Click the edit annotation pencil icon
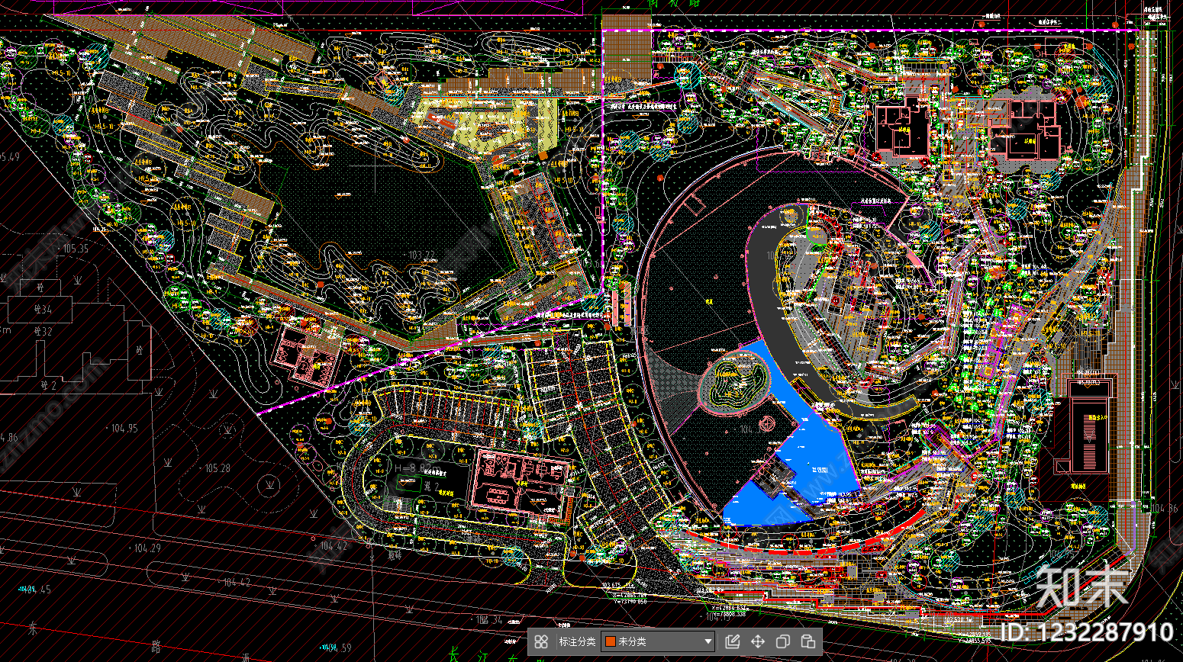Image resolution: width=1183 pixels, height=662 pixels. click(x=733, y=641)
